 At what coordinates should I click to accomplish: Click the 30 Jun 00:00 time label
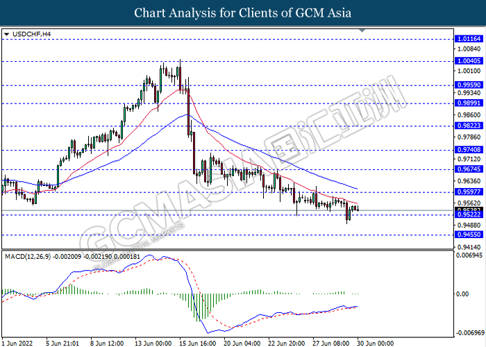coord(376,344)
